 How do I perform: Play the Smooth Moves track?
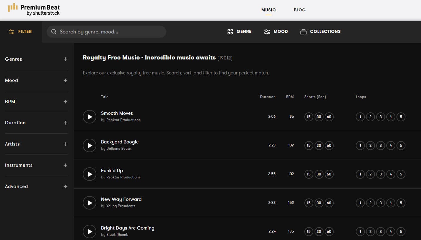pyautogui.click(x=89, y=117)
